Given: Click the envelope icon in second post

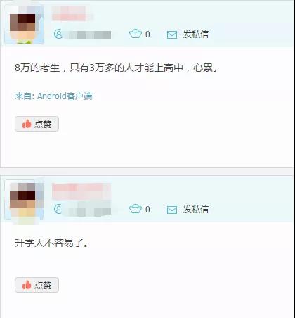Looking at the screenshot, I should pyautogui.click(x=172, y=210).
